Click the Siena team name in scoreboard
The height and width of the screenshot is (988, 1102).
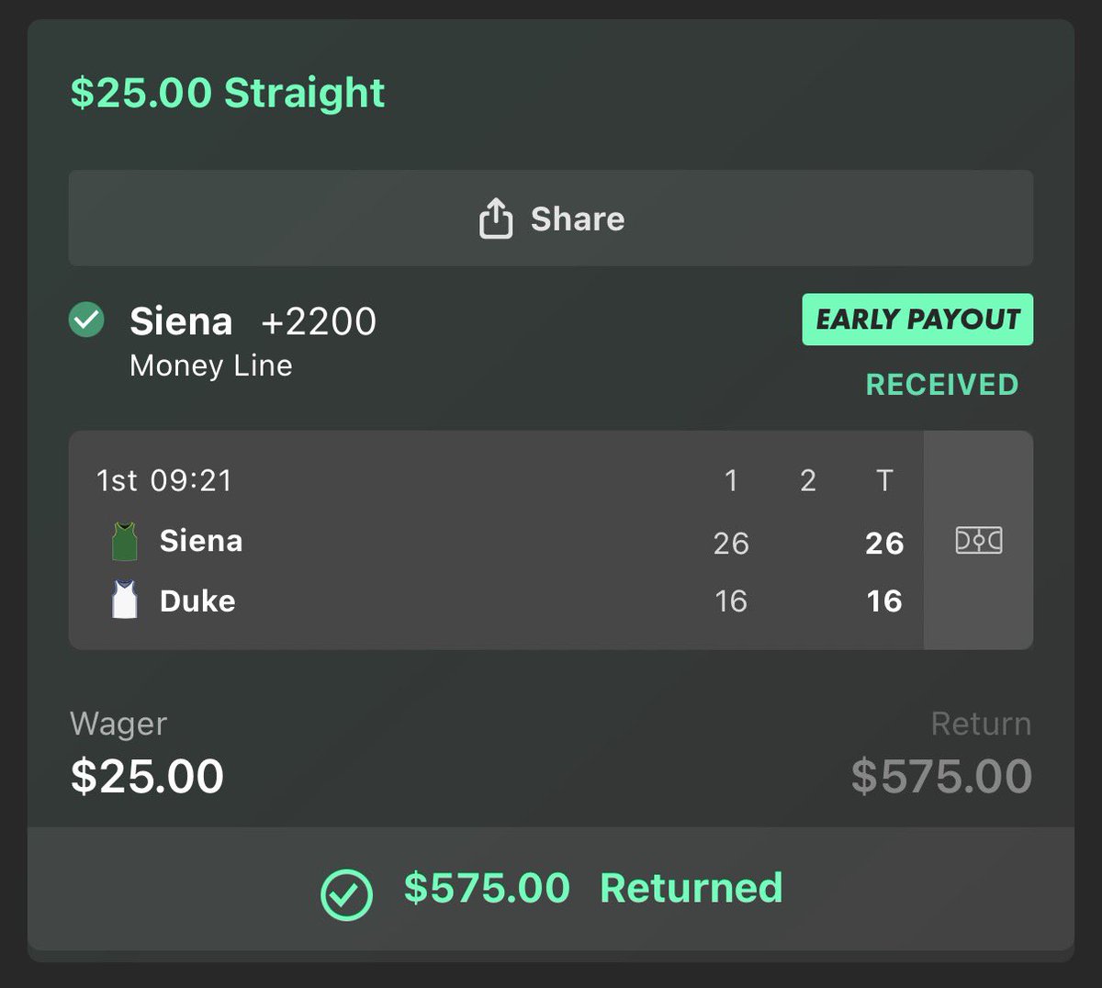point(201,541)
